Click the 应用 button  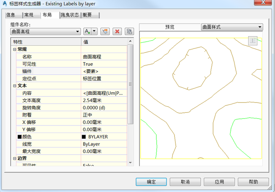point(219,182)
